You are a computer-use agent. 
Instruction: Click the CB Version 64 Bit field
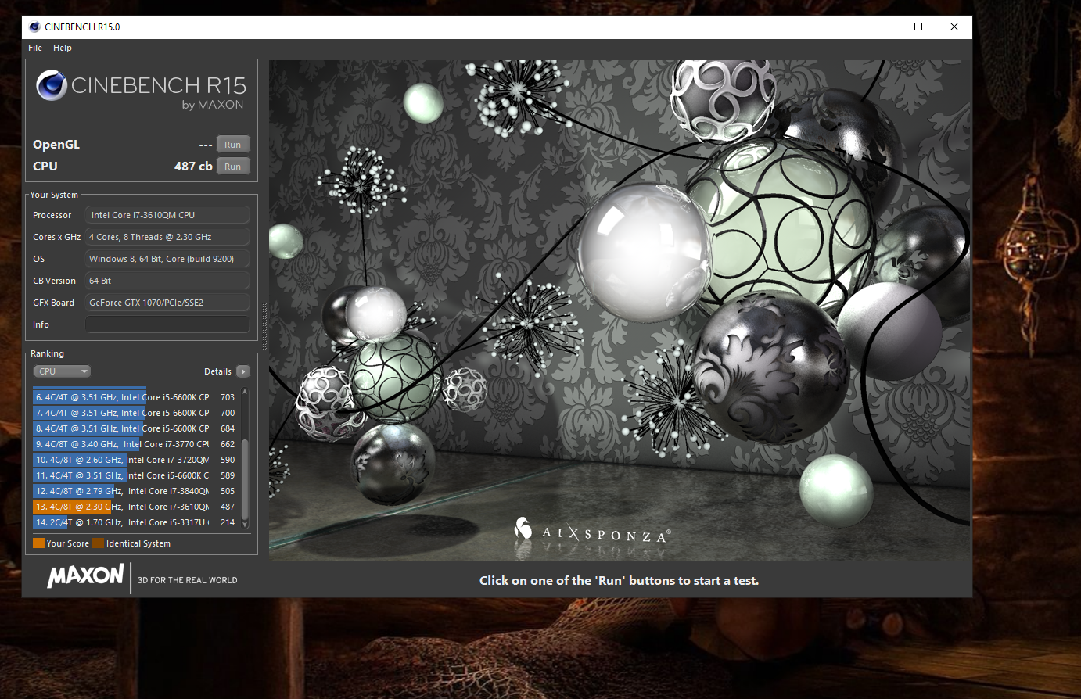167,281
